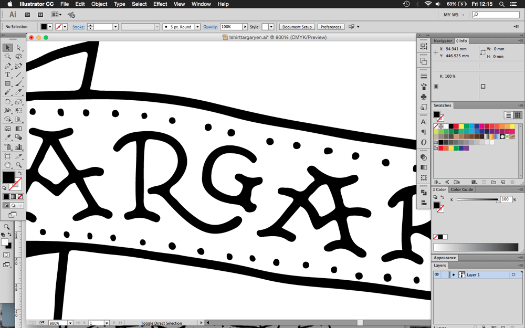
Task: Open the Transparency panel icon
Action: click(x=424, y=157)
